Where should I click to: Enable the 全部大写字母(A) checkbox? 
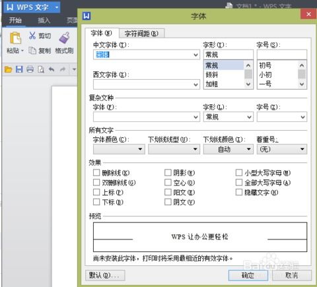[239, 182]
